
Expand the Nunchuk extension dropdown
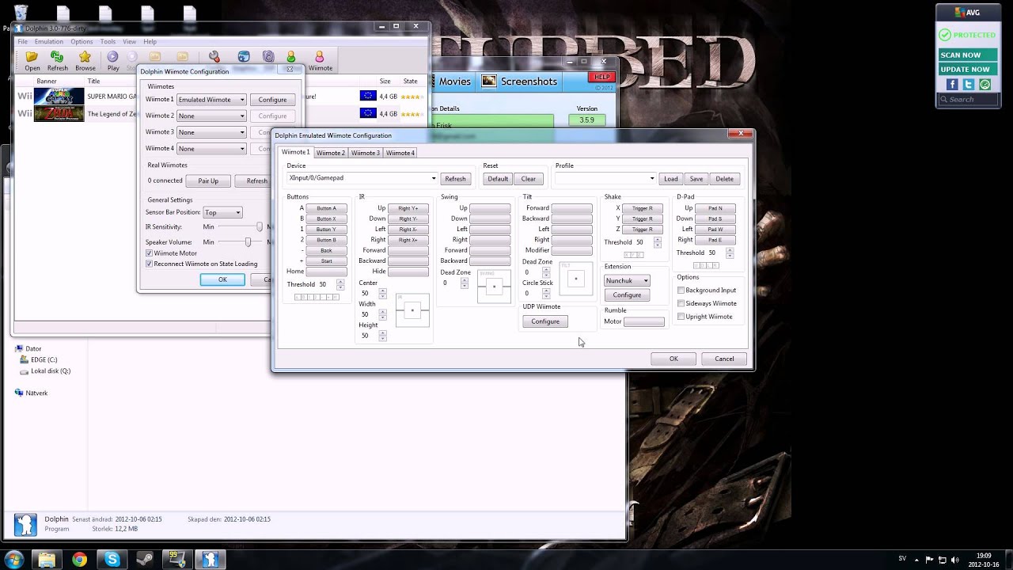pos(627,281)
